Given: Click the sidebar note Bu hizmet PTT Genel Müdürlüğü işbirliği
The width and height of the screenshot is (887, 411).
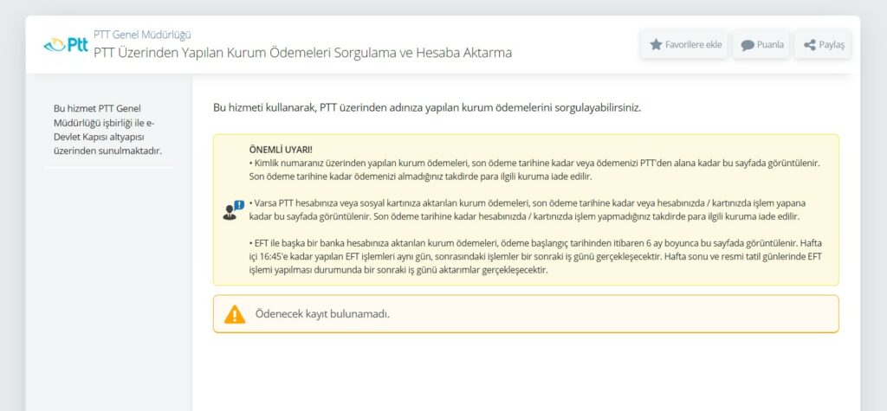Looking at the screenshot, I should coord(108,130).
